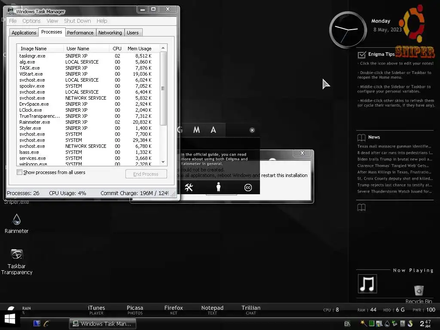Open the File menu
This screenshot has height=330, width=440.
point(12,21)
